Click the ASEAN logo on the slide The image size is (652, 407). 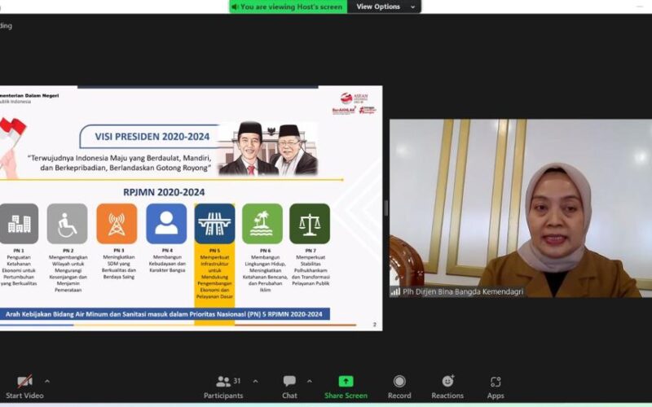354,98
